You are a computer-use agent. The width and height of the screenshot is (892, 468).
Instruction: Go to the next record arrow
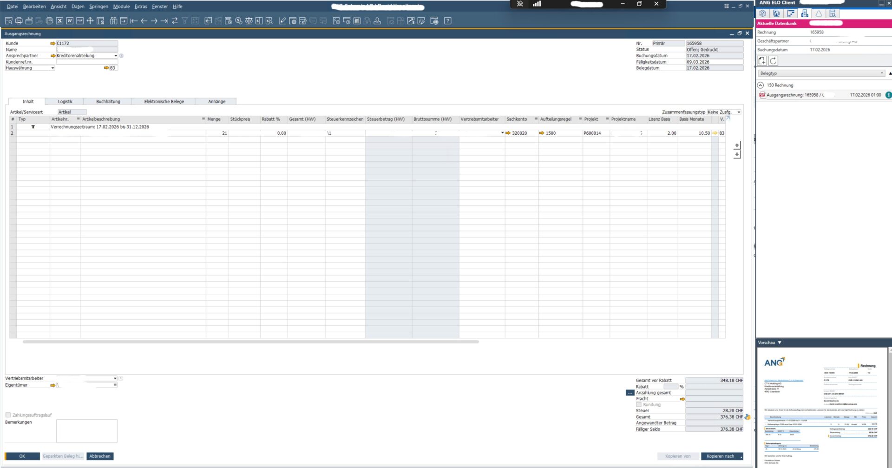coord(154,21)
